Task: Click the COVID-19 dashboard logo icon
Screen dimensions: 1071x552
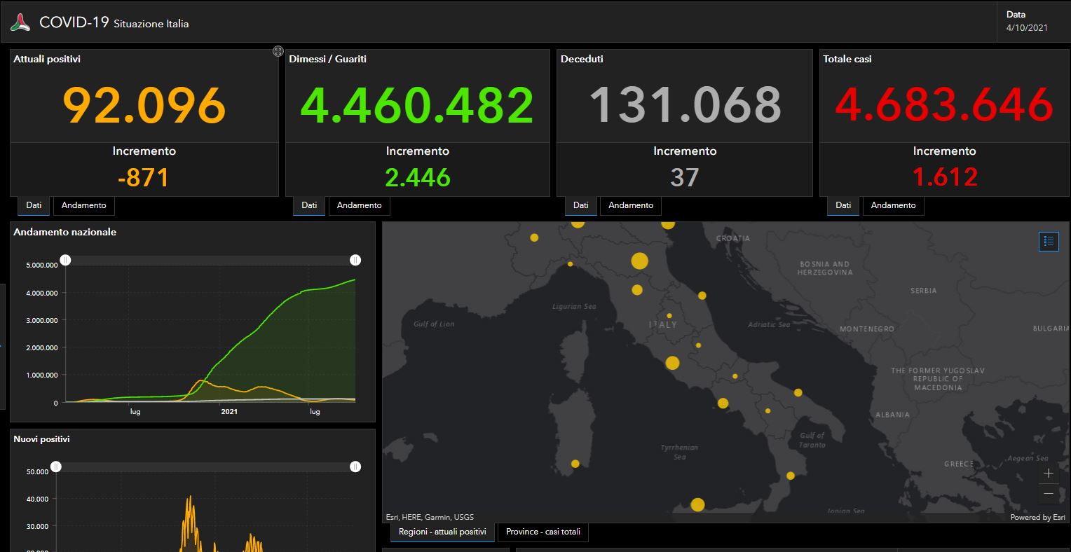Action: (20, 23)
